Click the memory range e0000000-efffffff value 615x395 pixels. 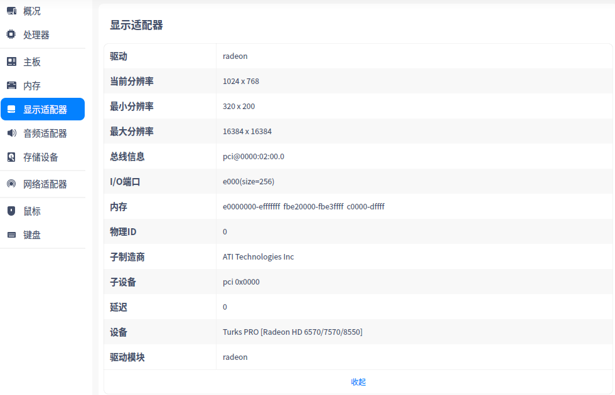252,206
